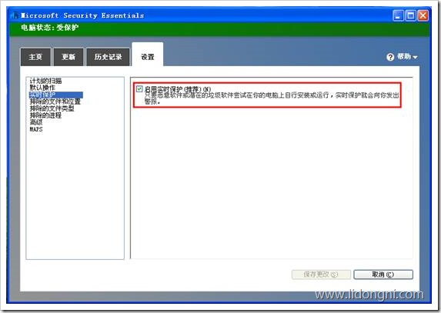Open 排除的进程 setting
441x313 pixels.
[x=45, y=115]
